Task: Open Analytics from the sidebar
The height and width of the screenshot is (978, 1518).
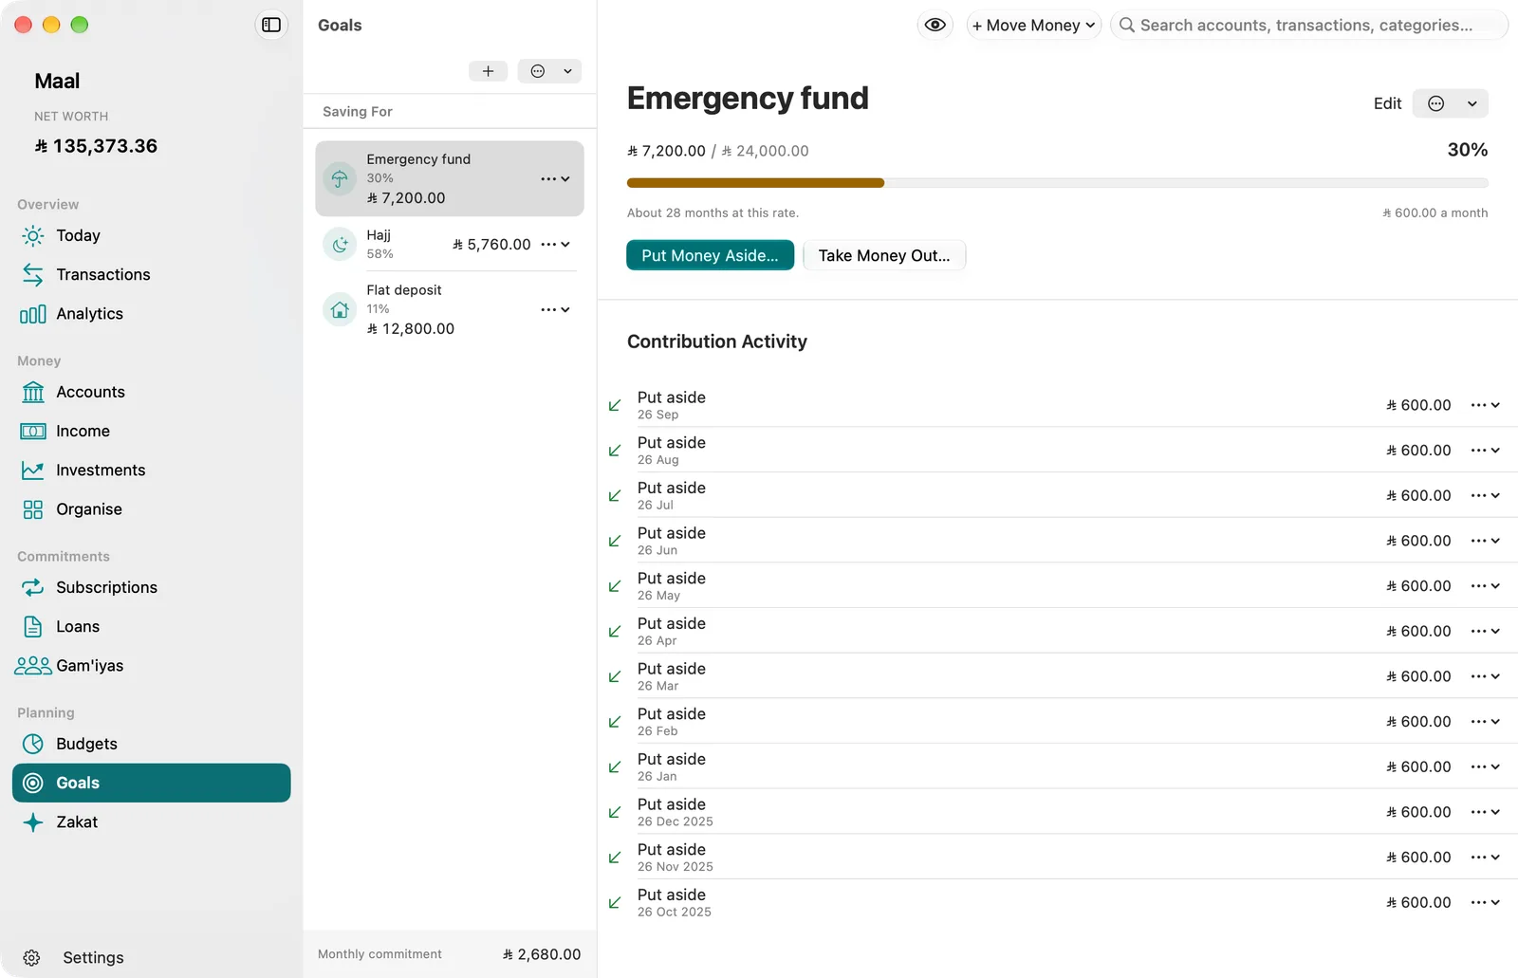Action: pyautogui.click(x=152, y=314)
